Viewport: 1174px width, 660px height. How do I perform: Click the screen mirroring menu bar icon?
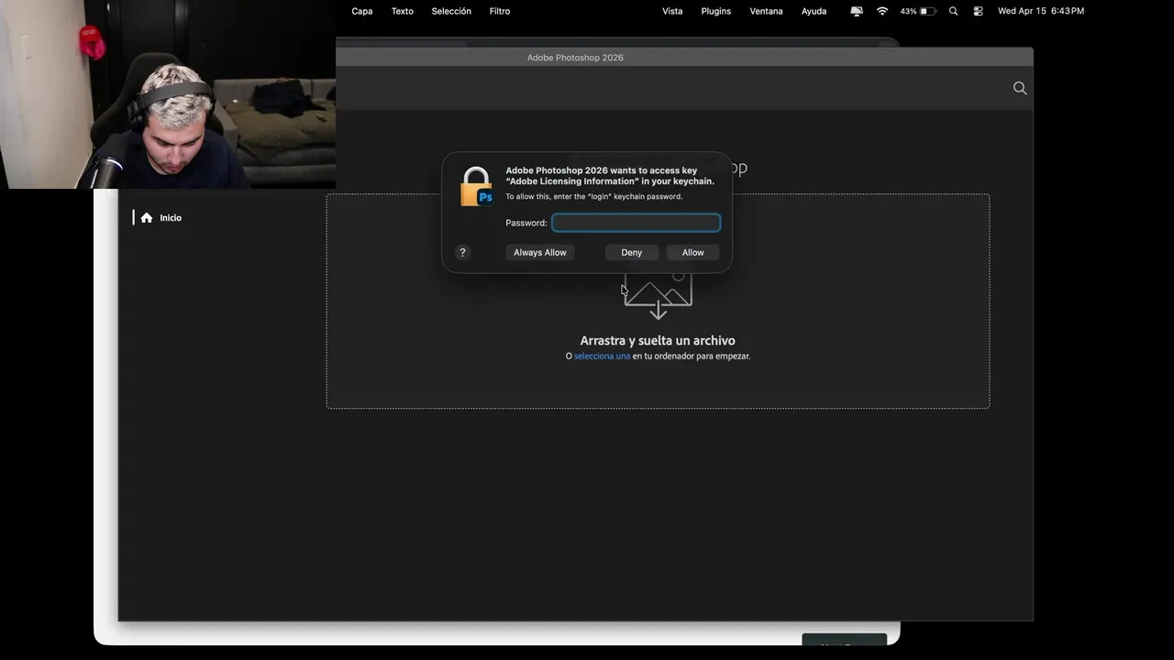[857, 11]
